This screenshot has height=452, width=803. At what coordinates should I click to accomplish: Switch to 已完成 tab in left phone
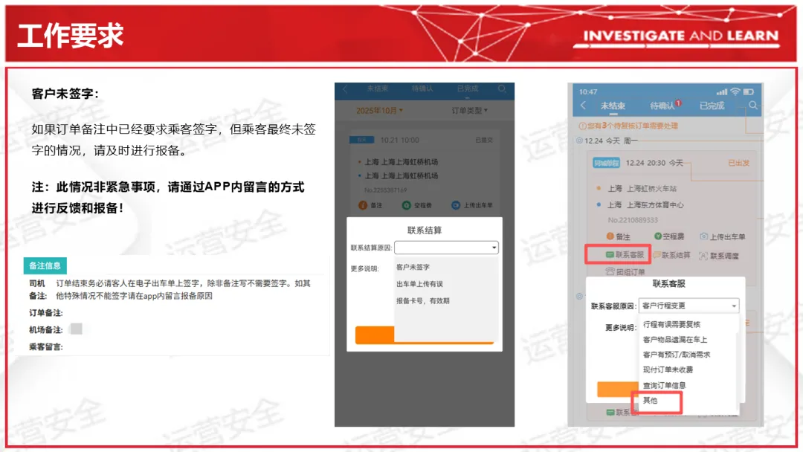pyautogui.click(x=467, y=88)
